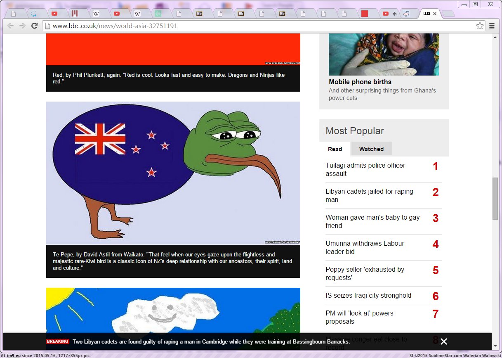Screen dimensions: 502x358
Task: Click the red BREAKING label
Action: 58,341
